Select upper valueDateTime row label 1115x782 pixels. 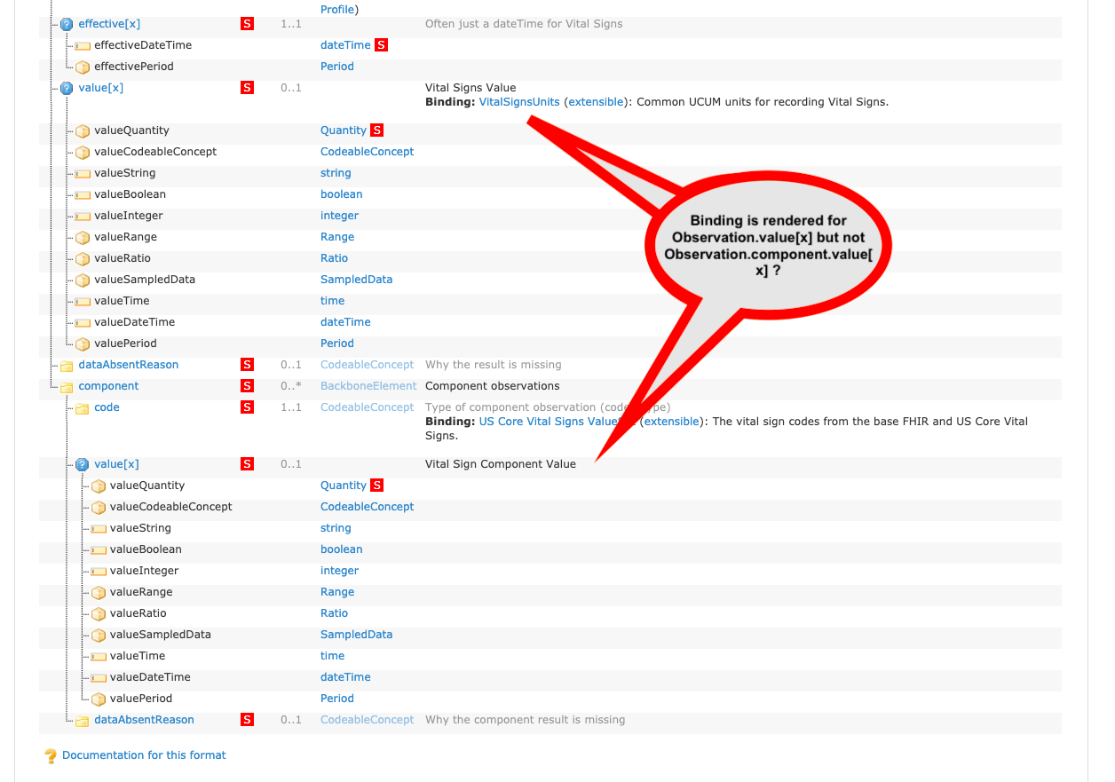[x=135, y=322]
